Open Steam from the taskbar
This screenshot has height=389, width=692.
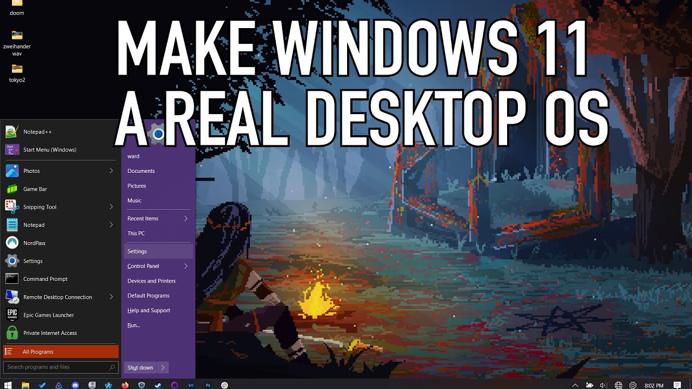coord(158,385)
